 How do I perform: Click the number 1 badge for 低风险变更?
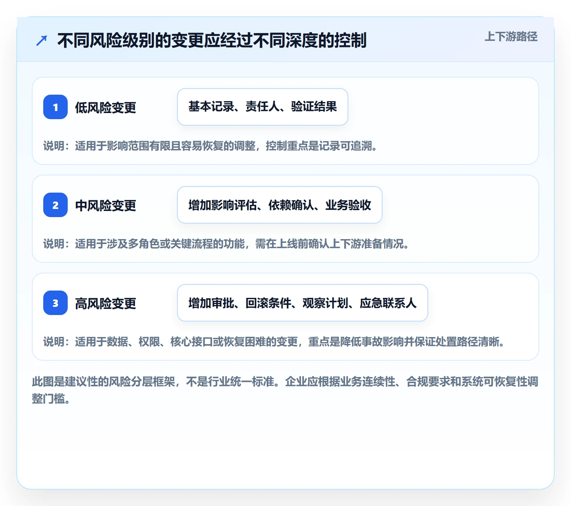point(55,107)
